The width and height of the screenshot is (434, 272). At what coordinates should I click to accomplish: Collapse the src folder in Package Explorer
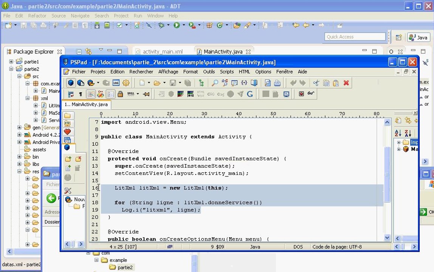(x=19, y=76)
